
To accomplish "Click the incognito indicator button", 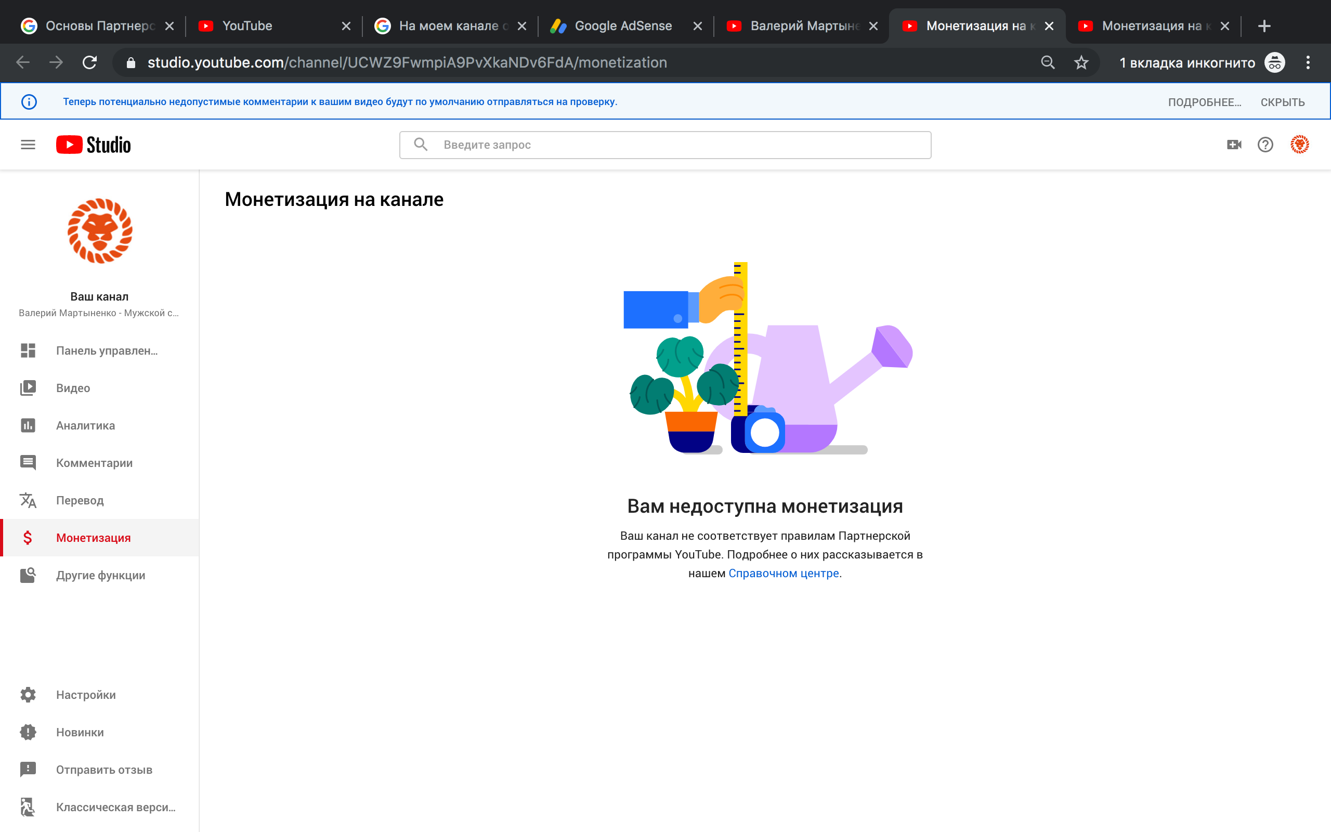I will pyautogui.click(x=1201, y=62).
